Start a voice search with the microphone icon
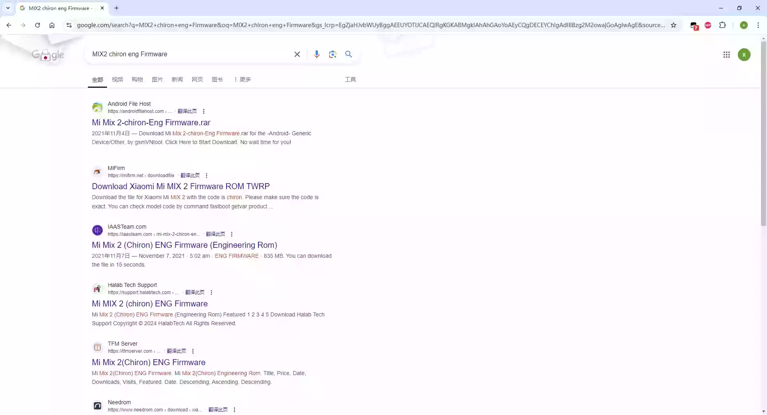This screenshot has width=767, height=415. 317,54
